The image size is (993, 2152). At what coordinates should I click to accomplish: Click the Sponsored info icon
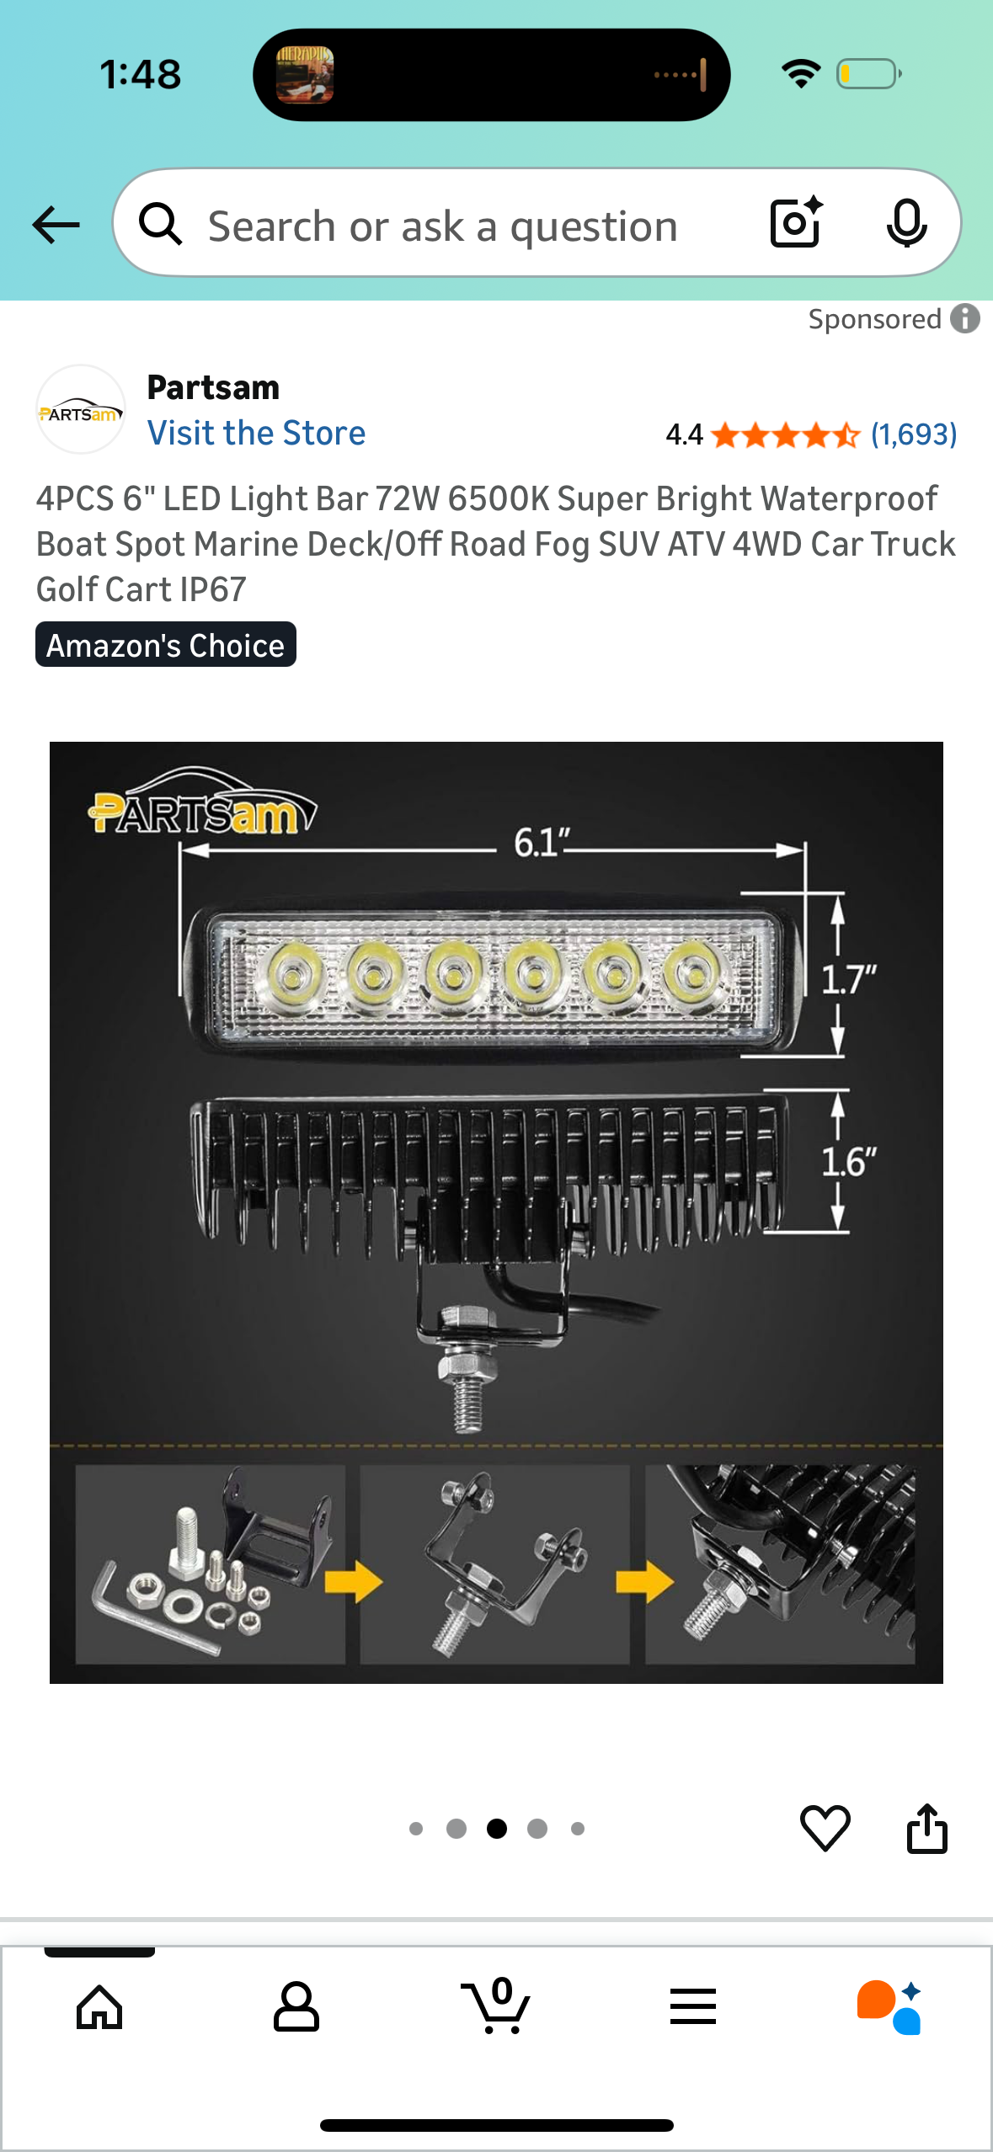pyautogui.click(x=965, y=319)
